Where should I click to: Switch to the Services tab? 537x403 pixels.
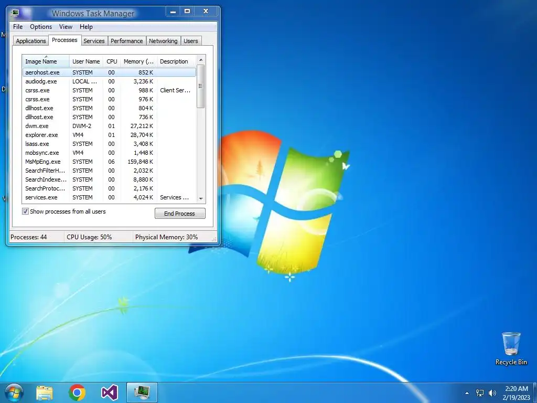[94, 41]
